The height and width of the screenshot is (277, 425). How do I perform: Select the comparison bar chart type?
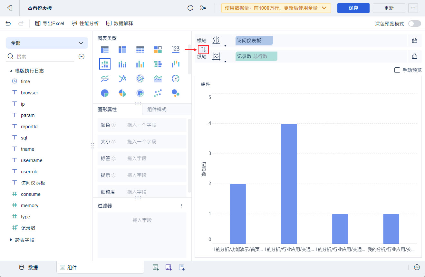[158, 64]
